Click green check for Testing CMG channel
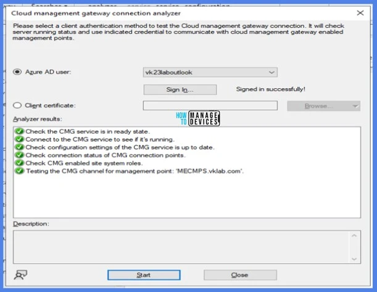Image resolution: width=377 pixels, height=292 pixels. pyautogui.click(x=20, y=171)
